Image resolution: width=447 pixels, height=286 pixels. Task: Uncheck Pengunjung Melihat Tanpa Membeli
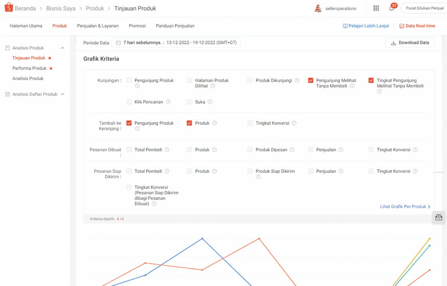[x=310, y=80]
